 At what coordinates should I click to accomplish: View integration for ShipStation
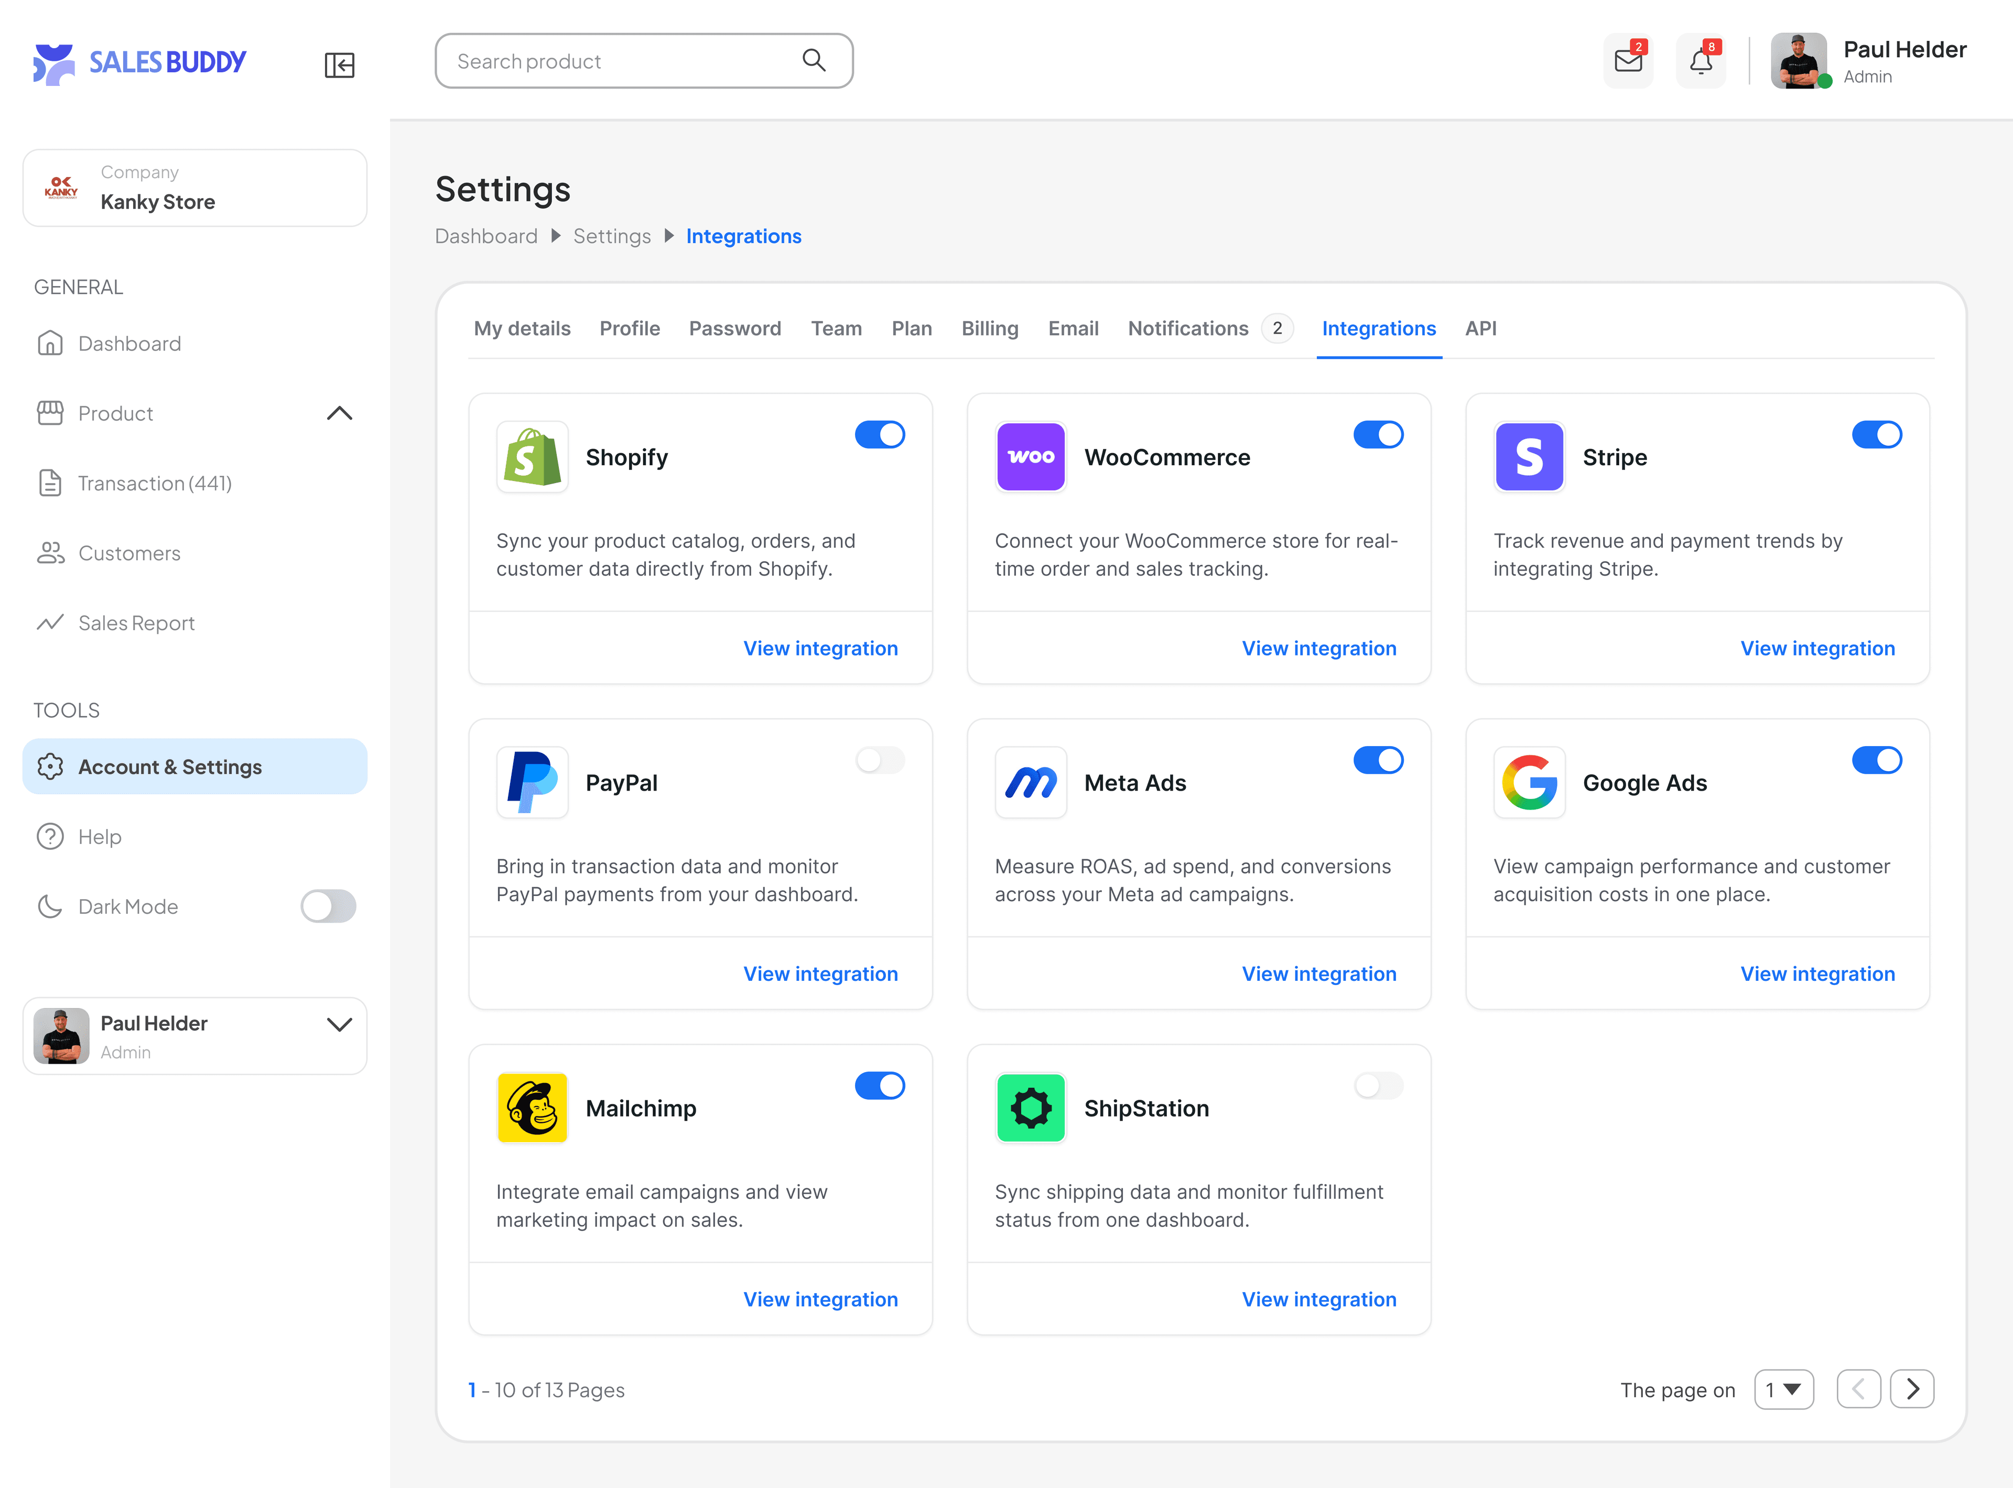click(1319, 1299)
